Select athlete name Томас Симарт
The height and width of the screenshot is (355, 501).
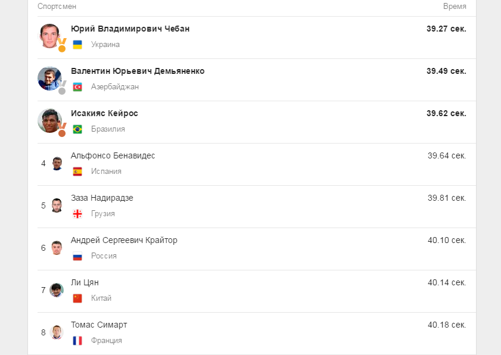click(x=99, y=325)
